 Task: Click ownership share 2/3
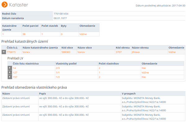[x=58, y=68]
